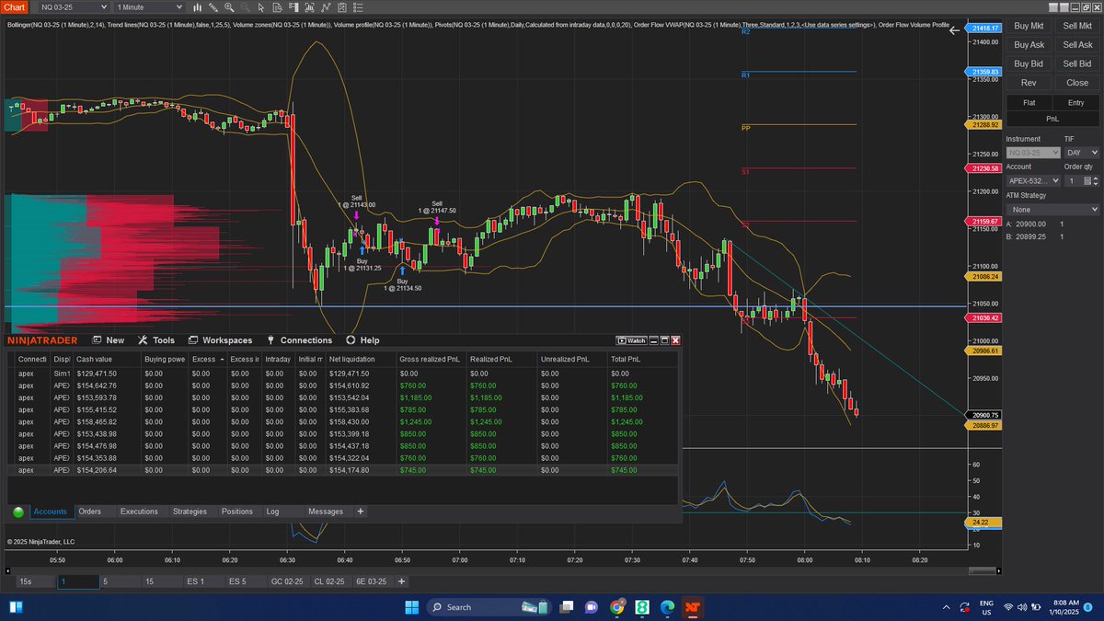Activate the zoom in magnifier tool
1104x621 pixels.
(x=229, y=7)
